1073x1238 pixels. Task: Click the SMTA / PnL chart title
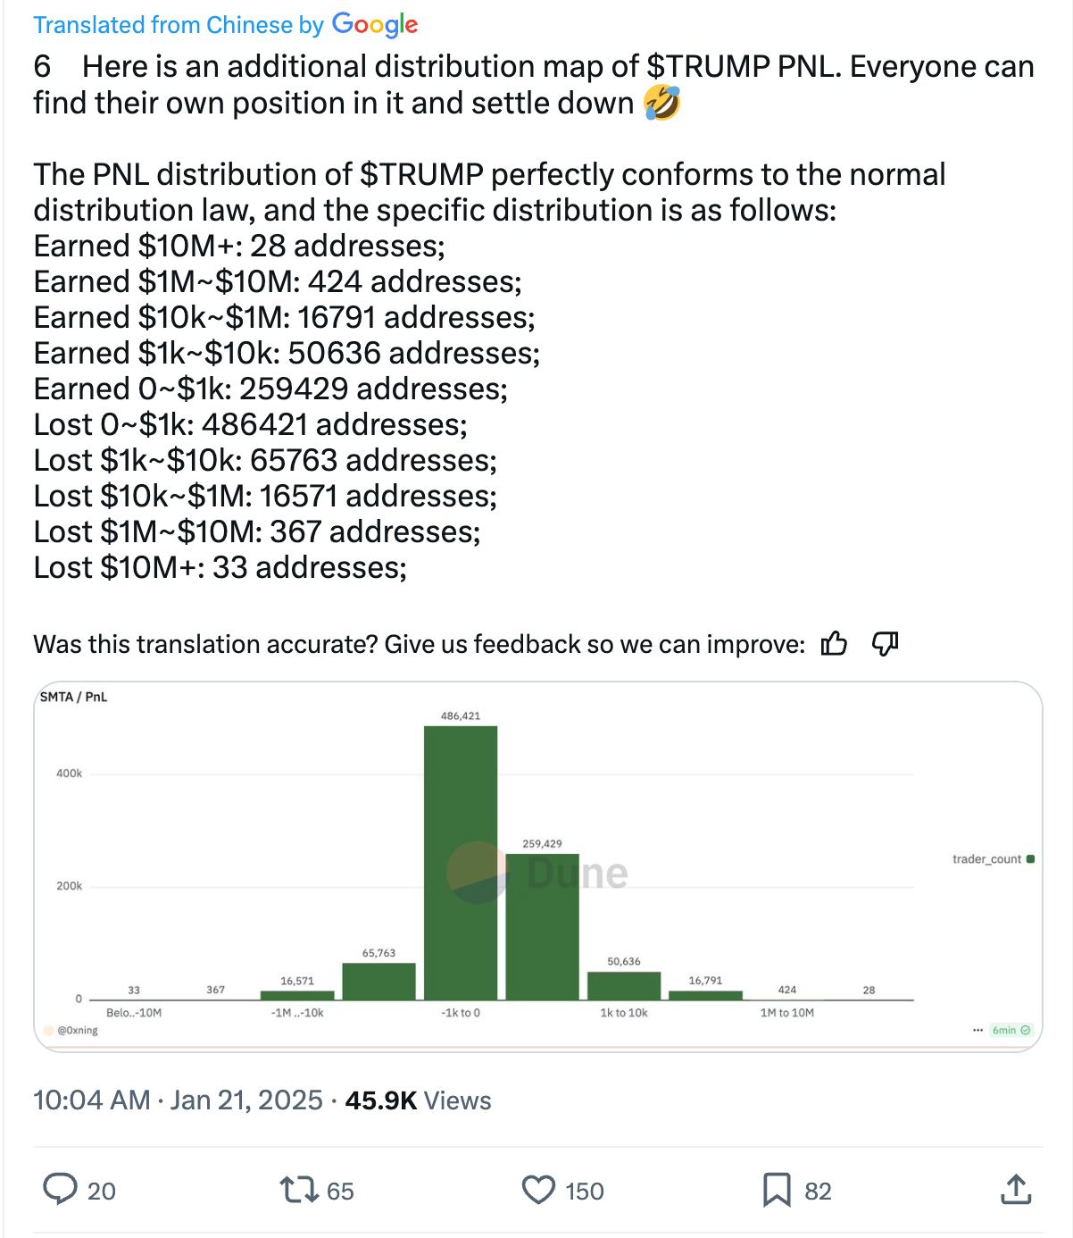coord(73,697)
